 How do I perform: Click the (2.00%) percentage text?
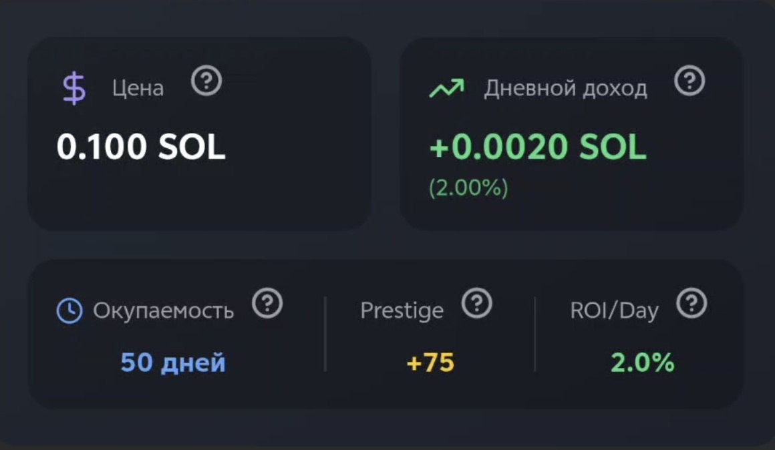tap(468, 188)
